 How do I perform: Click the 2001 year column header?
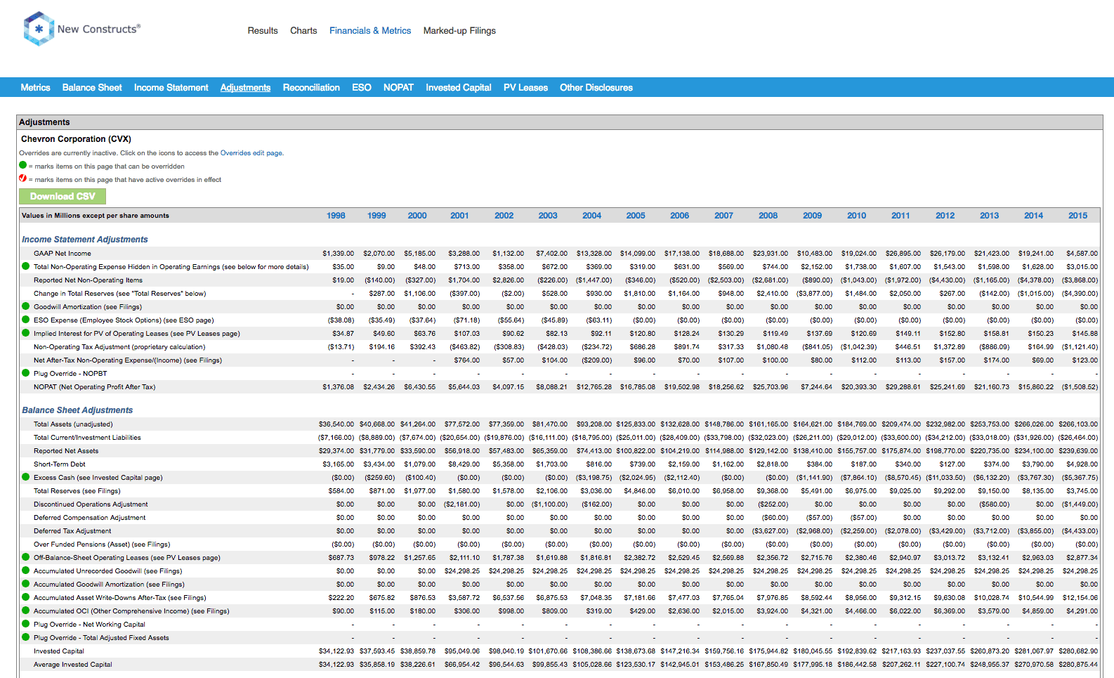(459, 216)
